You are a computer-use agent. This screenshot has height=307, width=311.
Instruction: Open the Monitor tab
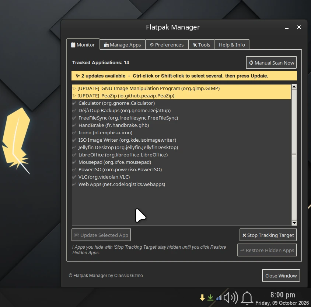click(x=83, y=45)
